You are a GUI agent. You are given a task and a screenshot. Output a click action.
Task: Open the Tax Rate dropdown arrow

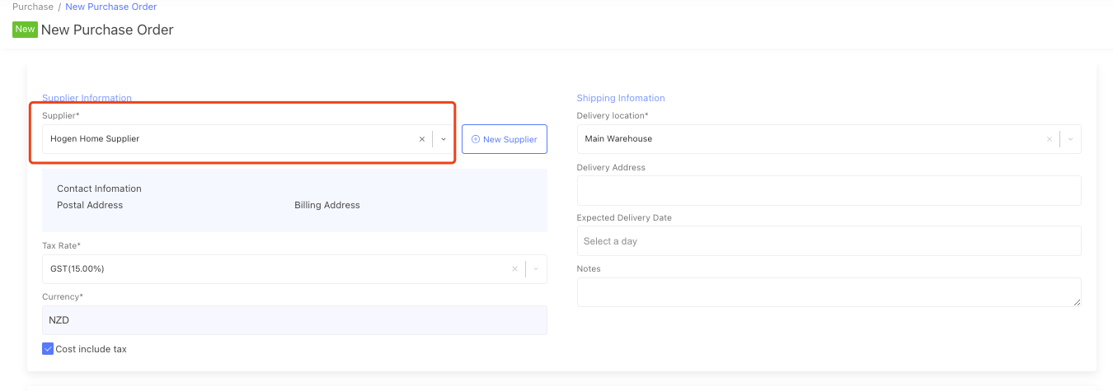coord(536,269)
